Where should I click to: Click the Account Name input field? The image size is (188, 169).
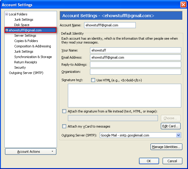[x=110, y=25]
